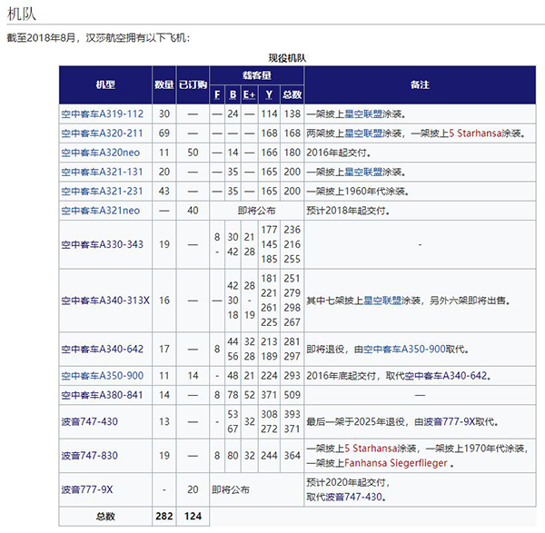
Task: Select quantity 69 in the A320-211 row
Action: point(164,133)
